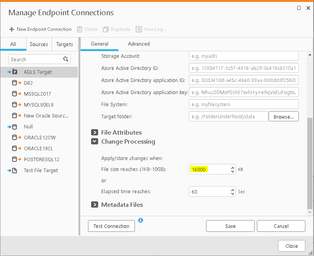314x256 pixels.
Task: Click the MSSQL2017 source endpoint icon
Action: coord(17,94)
